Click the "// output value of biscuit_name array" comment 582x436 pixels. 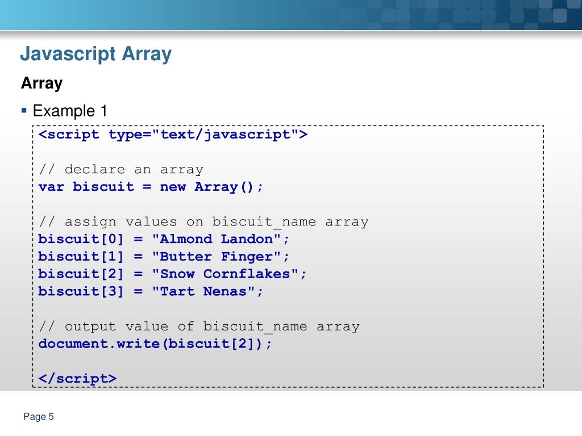[x=199, y=326]
